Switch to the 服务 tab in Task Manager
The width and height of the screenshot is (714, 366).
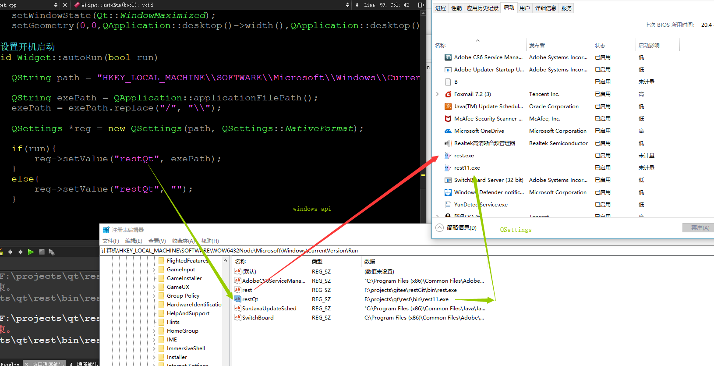pos(567,8)
